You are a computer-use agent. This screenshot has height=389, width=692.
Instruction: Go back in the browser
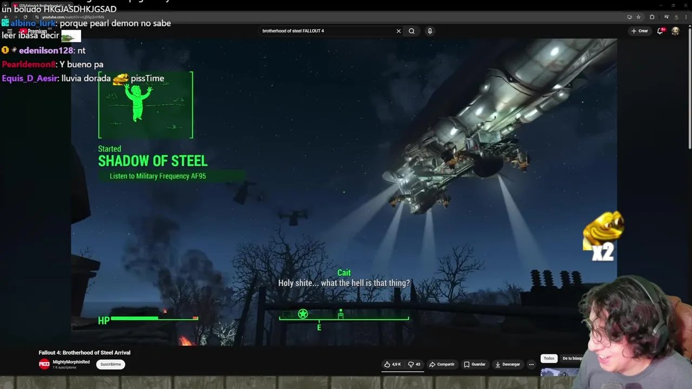point(5,17)
